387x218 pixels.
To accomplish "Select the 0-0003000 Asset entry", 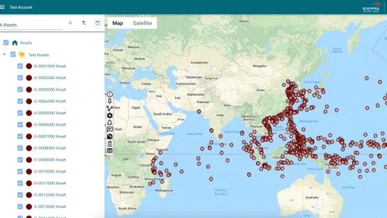I will click(50, 89).
